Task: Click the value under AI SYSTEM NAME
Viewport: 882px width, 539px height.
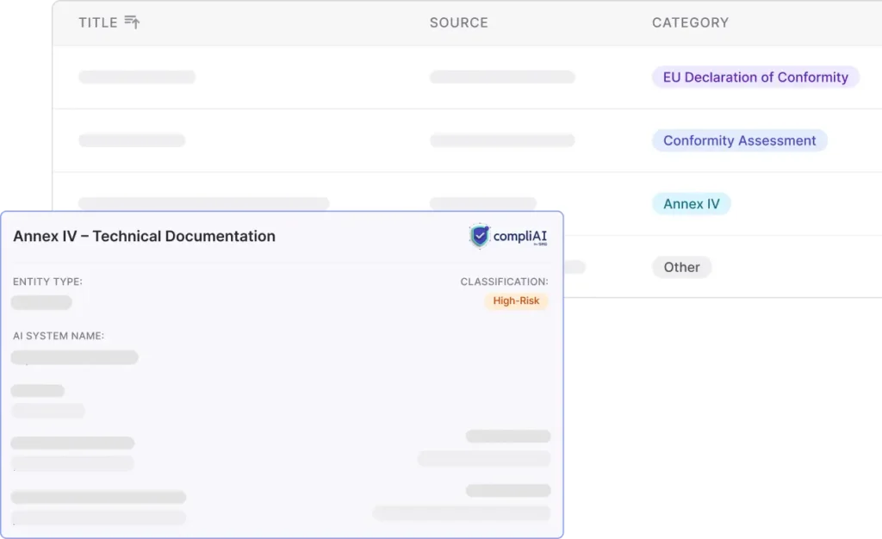Action: [74, 357]
